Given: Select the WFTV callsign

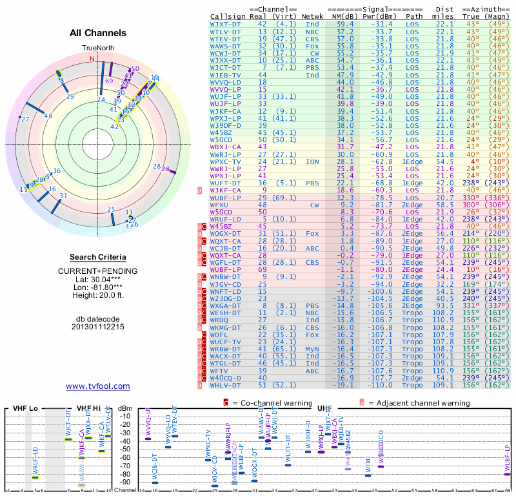Looking at the screenshot, I should (219, 371).
